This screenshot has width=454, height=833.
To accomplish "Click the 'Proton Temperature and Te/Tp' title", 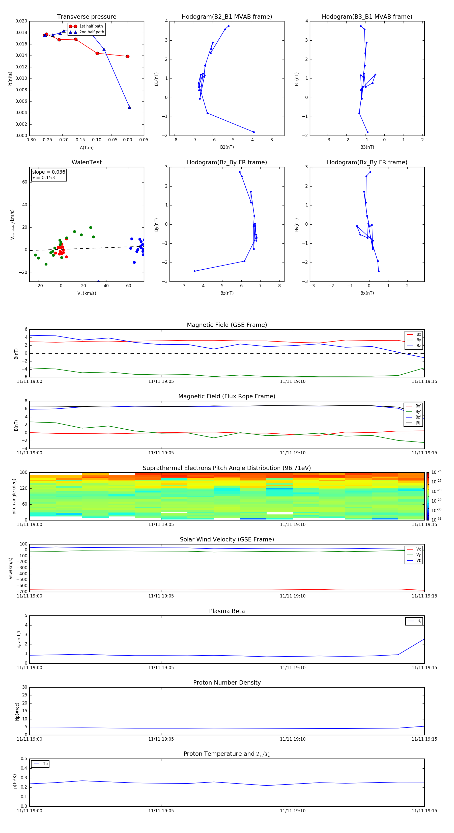I will coord(227,754).
